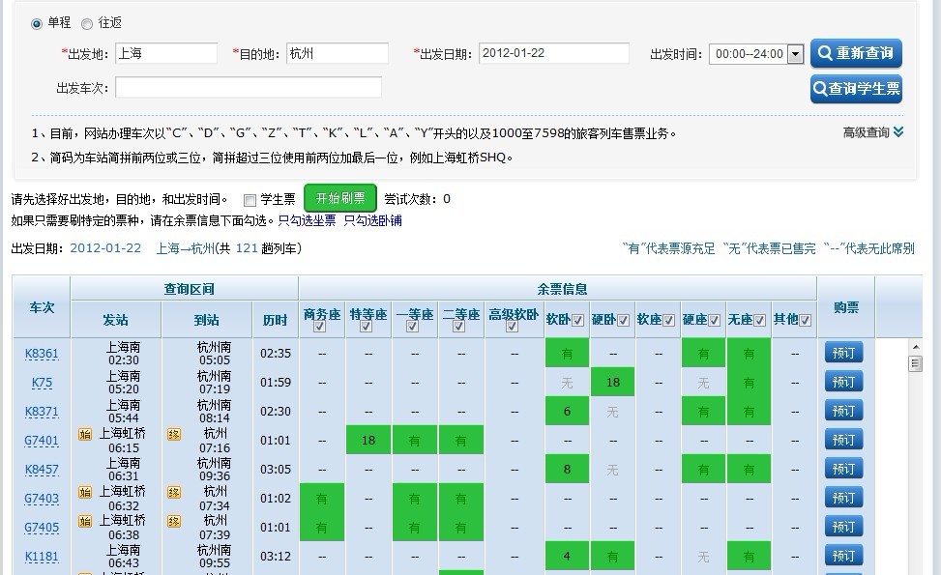Image resolution: width=941 pixels, height=575 pixels.
Task: Click the 软卧 cell showing 6 for K8371
Action: click(567, 412)
